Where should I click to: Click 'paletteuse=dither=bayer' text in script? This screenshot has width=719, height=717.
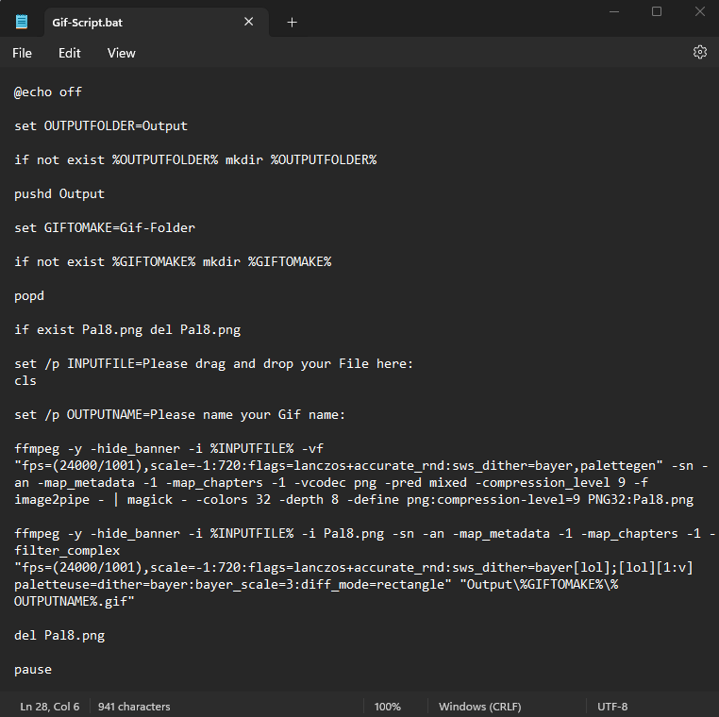coord(101,584)
